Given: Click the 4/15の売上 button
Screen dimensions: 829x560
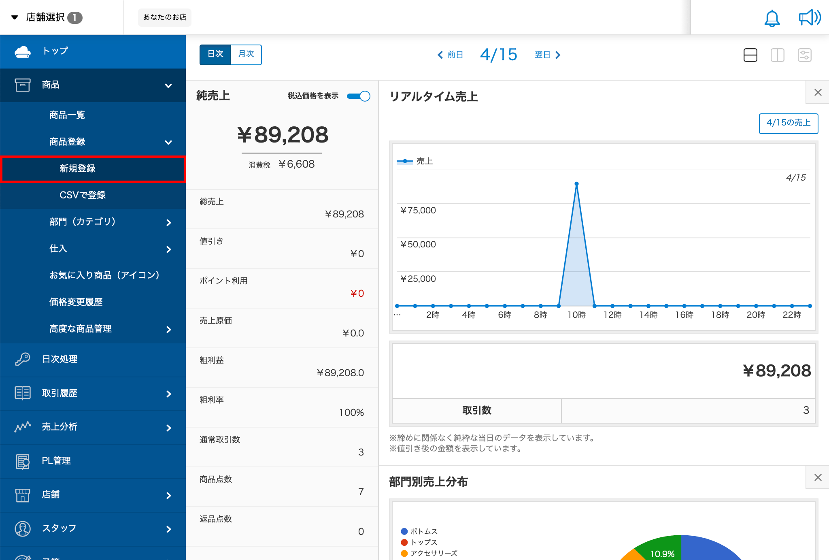Looking at the screenshot, I should [x=788, y=123].
